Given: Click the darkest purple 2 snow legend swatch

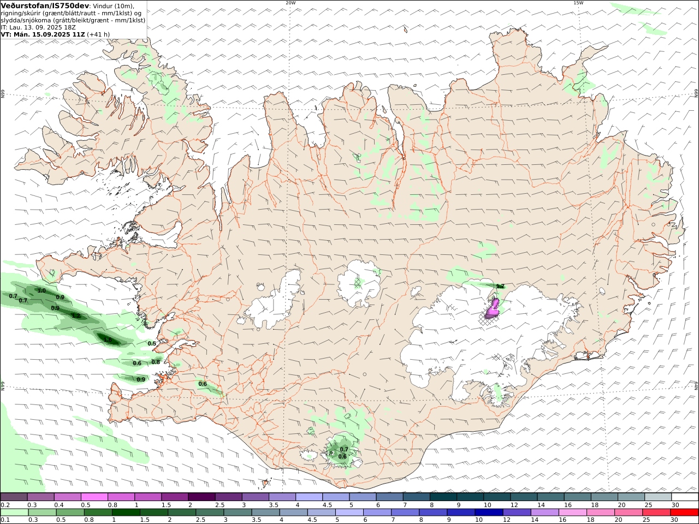Looking at the screenshot, I should coord(202,497).
